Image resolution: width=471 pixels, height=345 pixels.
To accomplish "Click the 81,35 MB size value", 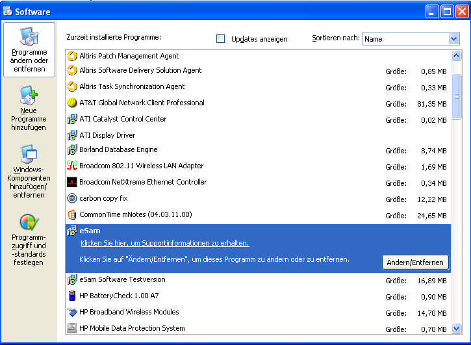I will pos(431,104).
